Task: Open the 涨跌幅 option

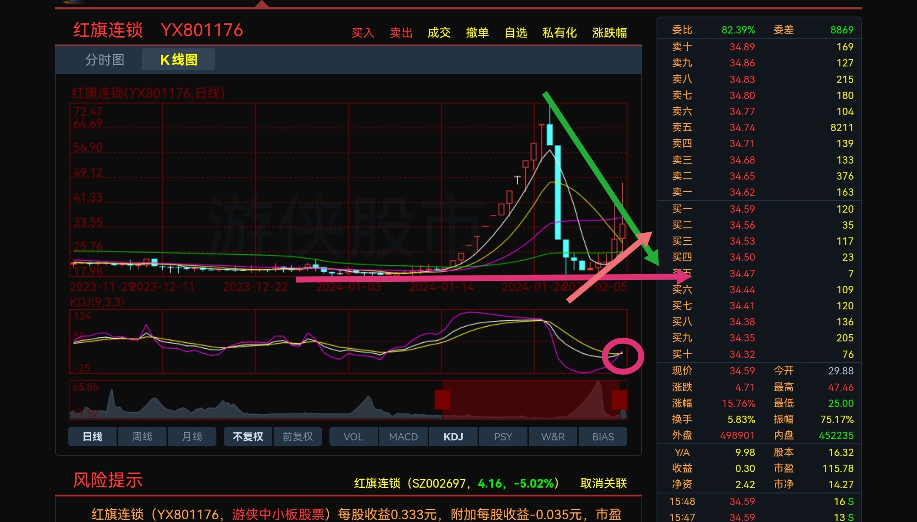Action: (609, 33)
